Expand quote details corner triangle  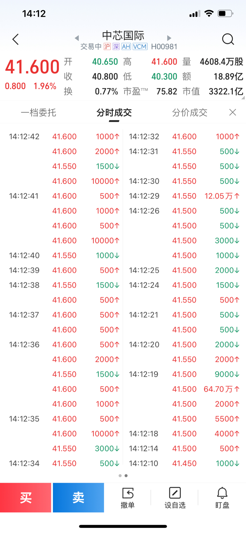tap(243, 97)
